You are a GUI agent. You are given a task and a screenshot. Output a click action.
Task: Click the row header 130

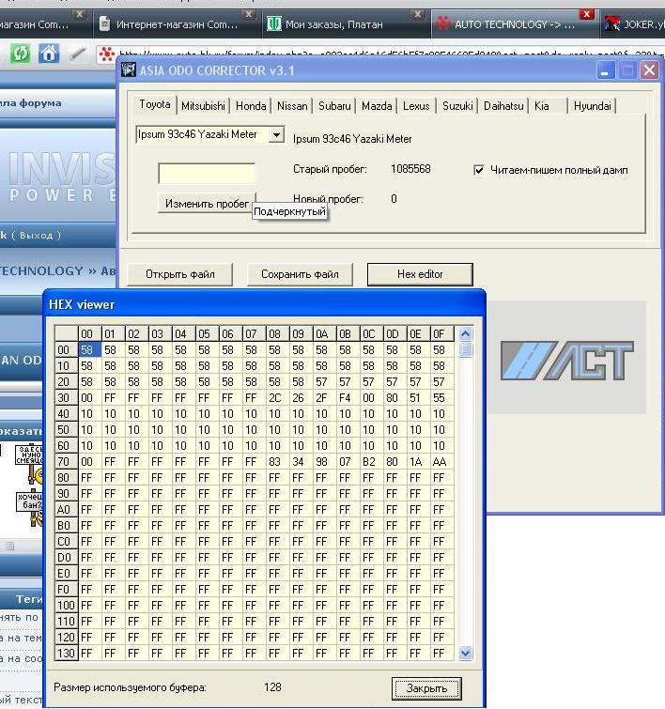(x=66, y=654)
